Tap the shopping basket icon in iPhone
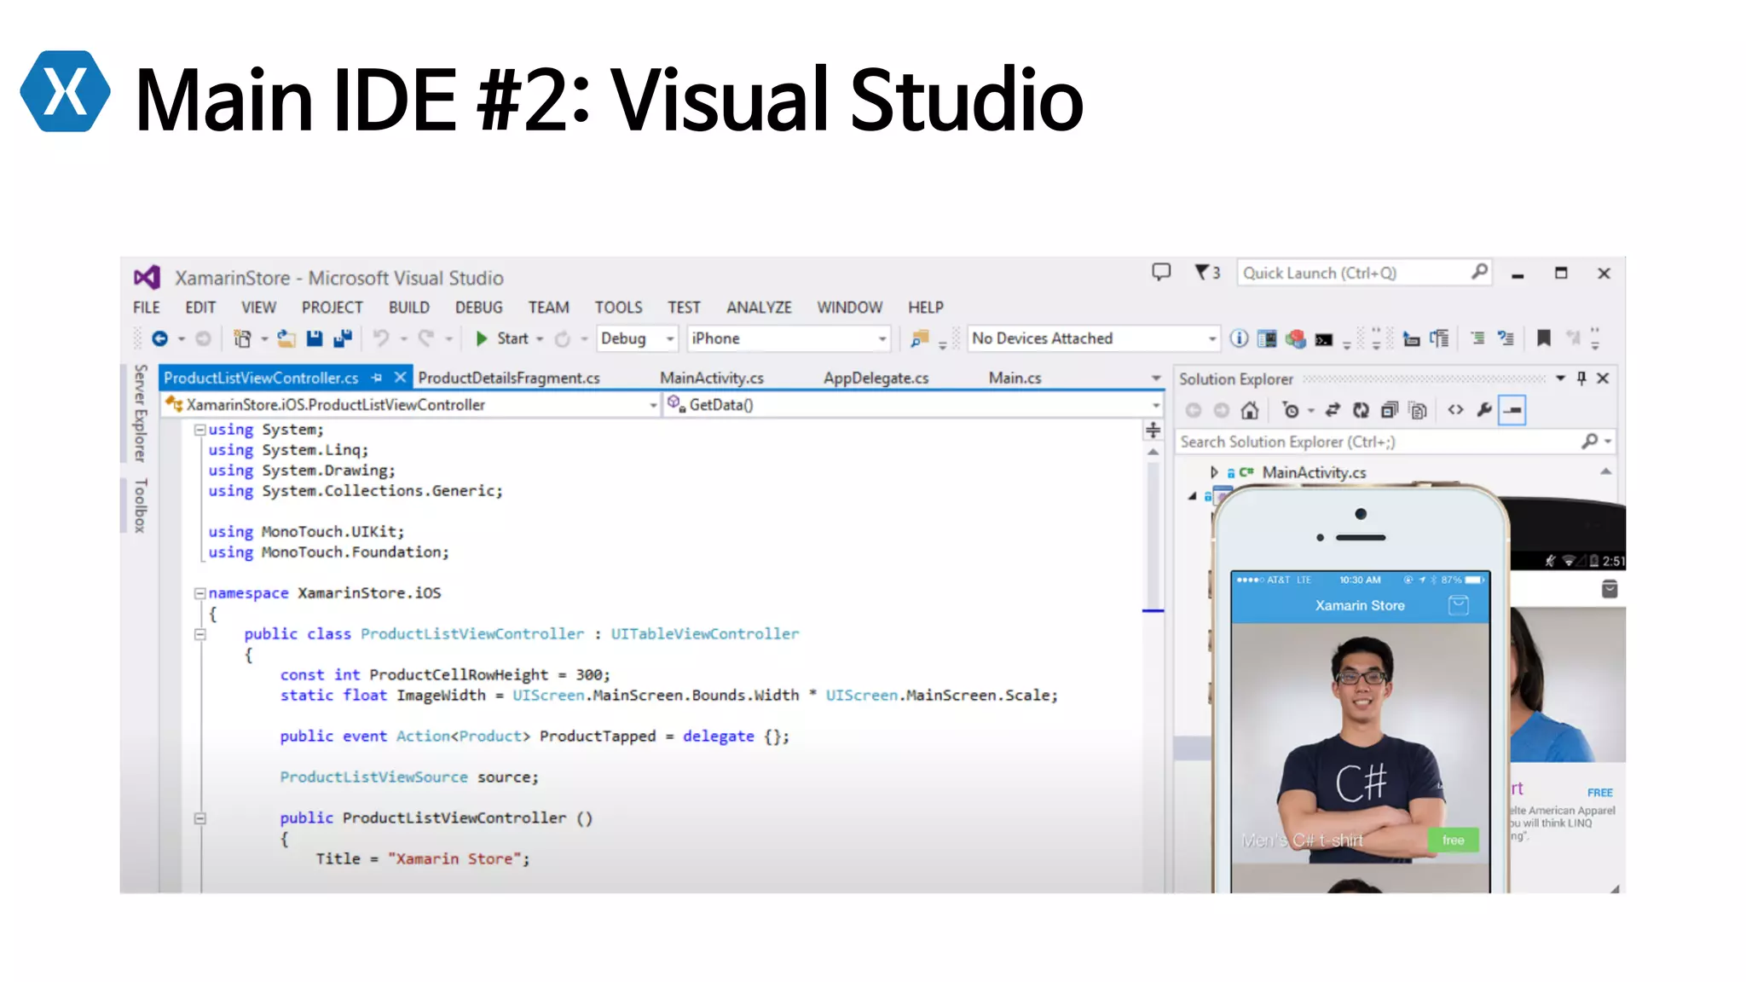1746x982 pixels. point(1459,605)
